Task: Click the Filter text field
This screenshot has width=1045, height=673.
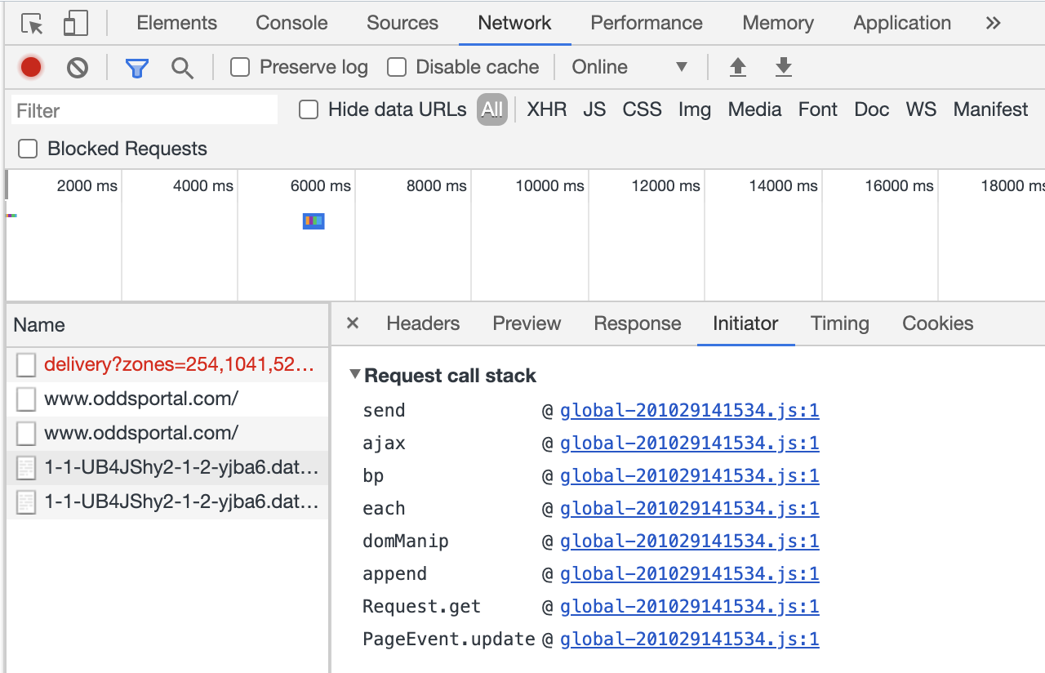Action: point(145,110)
